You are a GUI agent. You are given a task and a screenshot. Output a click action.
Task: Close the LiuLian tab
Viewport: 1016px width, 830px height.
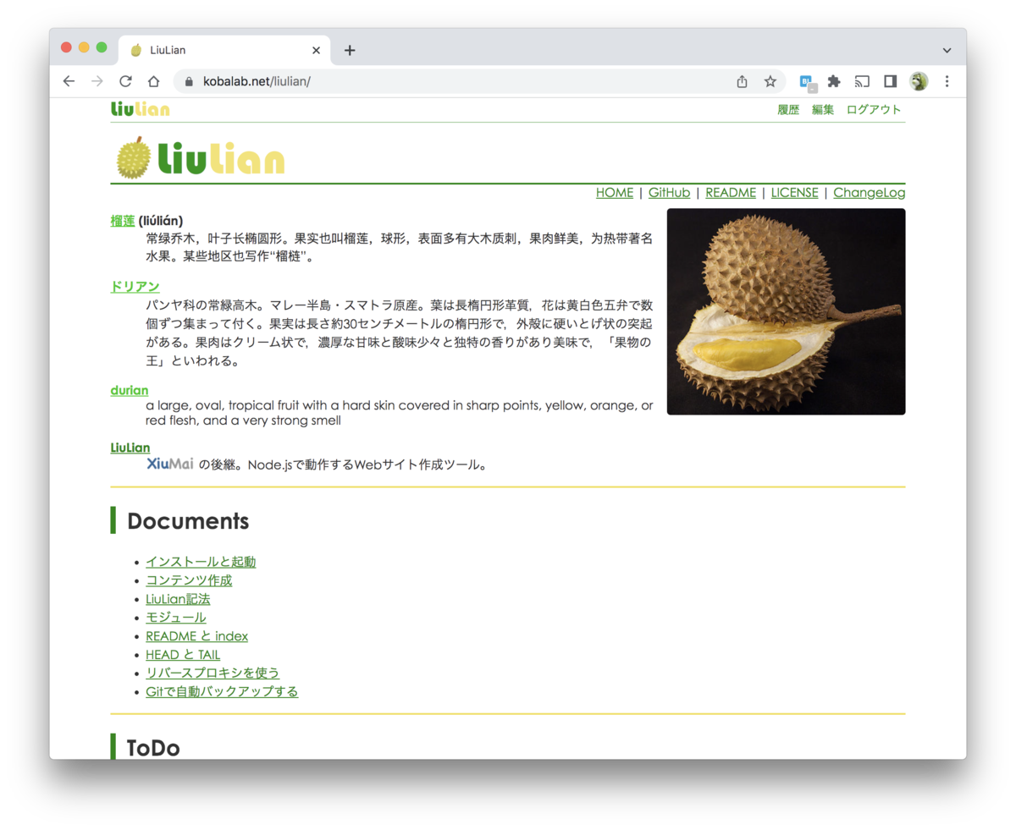pos(317,50)
